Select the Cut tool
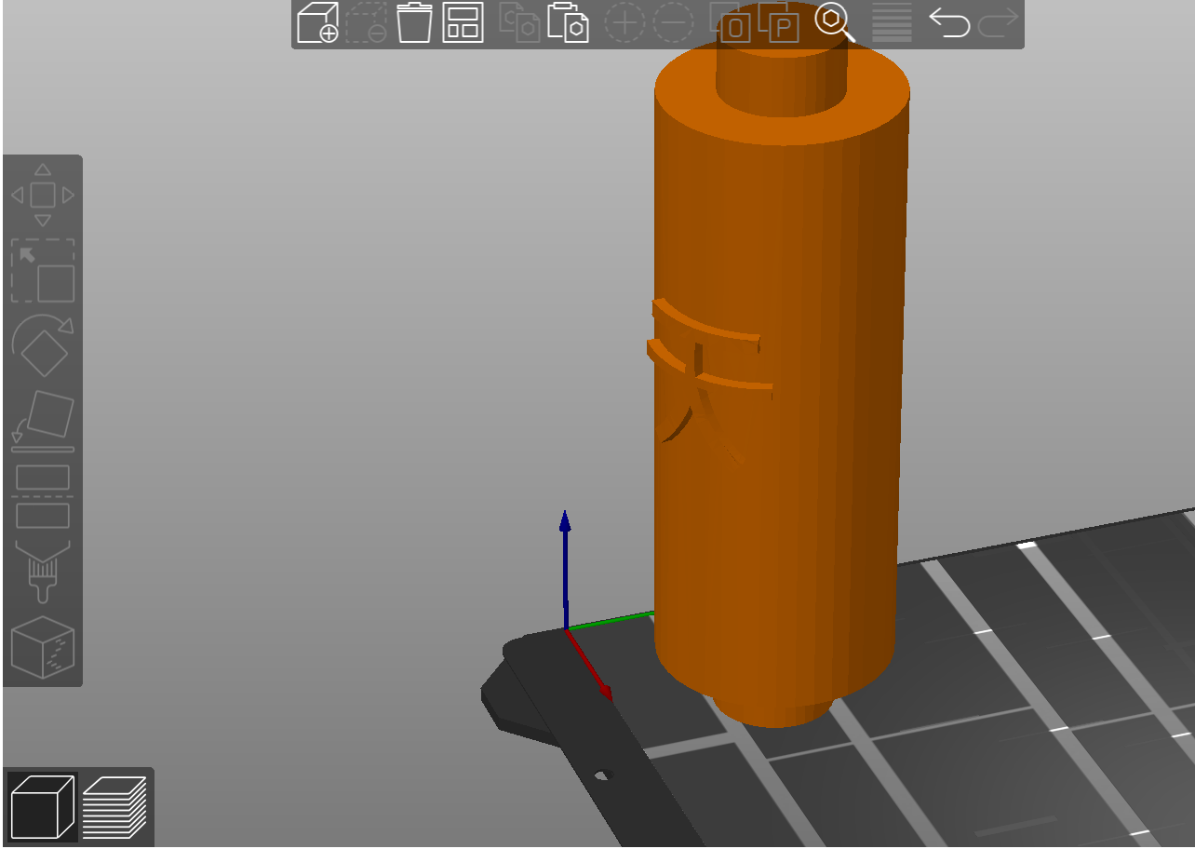 (43, 496)
